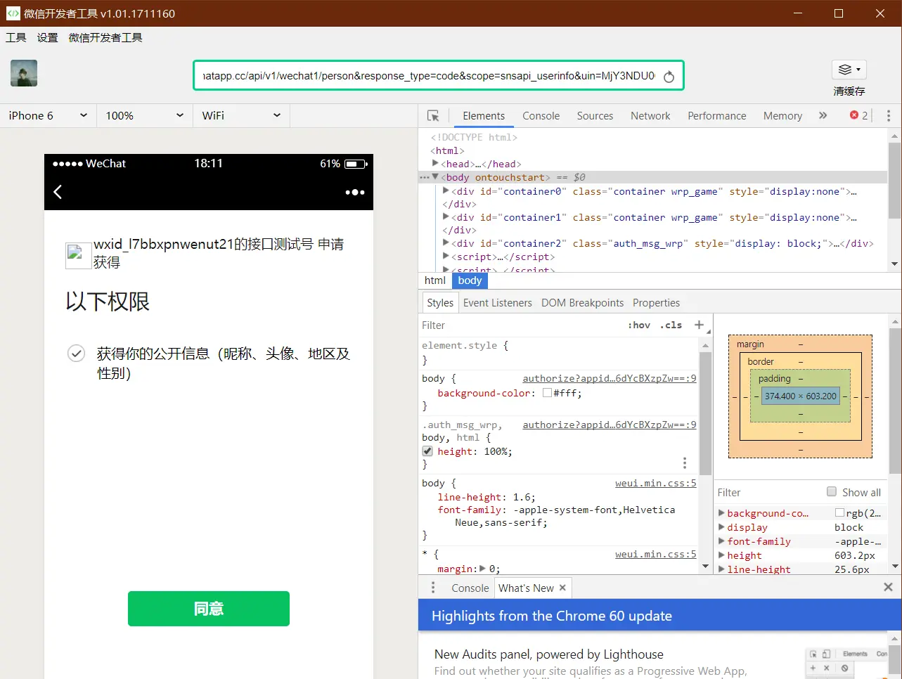Open the Event Listeners tab
Image resolution: width=902 pixels, height=679 pixels.
click(498, 303)
